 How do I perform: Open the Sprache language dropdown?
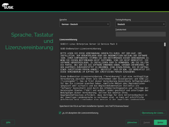point(85,24)
